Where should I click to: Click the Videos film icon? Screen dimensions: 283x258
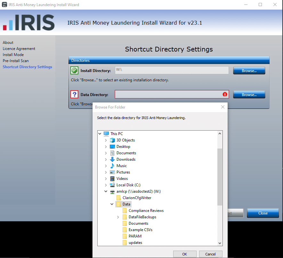112,179
